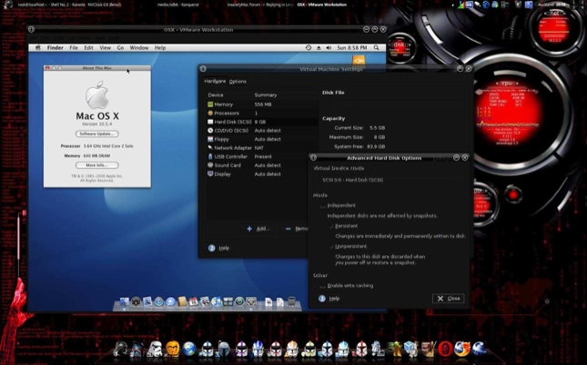Choose the Nonpersistent radio option
The height and width of the screenshot is (365, 587).
pyautogui.click(x=331, y=246)
